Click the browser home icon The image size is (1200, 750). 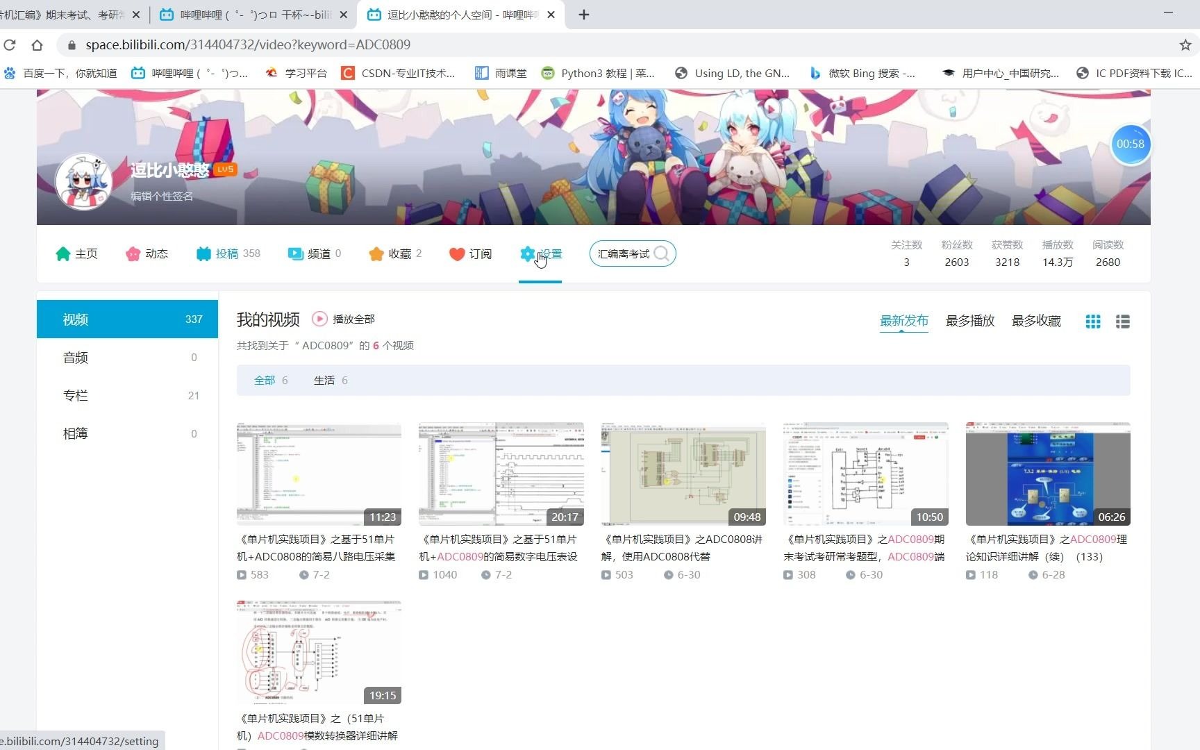pos(37,45)
